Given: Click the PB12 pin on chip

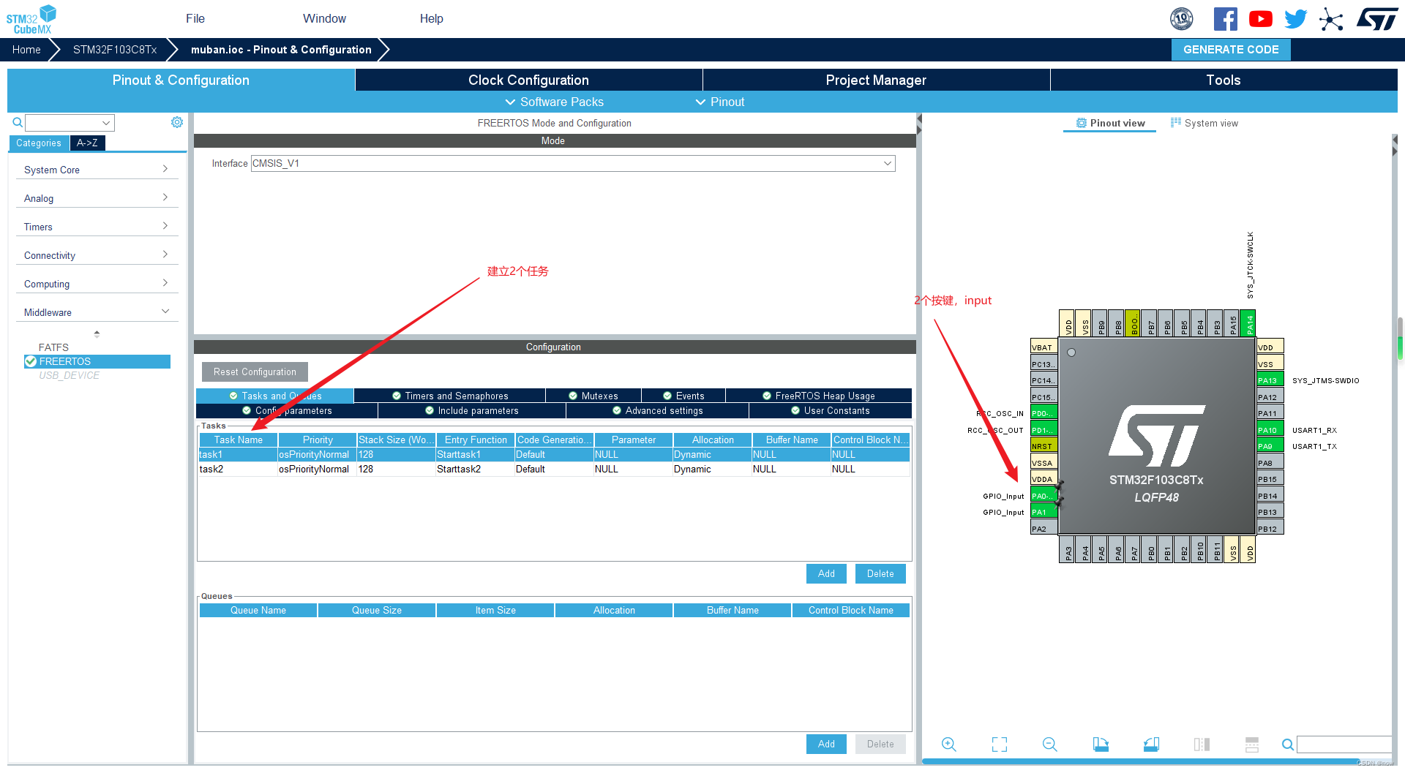Looking at the screenshot, I should tap(1270, 529).
